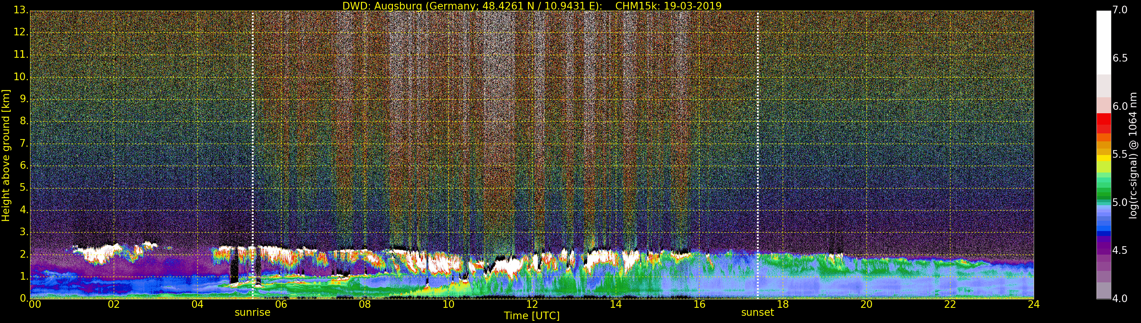
Task: Click the '16' time axis tick label
Action: point(699,304)
